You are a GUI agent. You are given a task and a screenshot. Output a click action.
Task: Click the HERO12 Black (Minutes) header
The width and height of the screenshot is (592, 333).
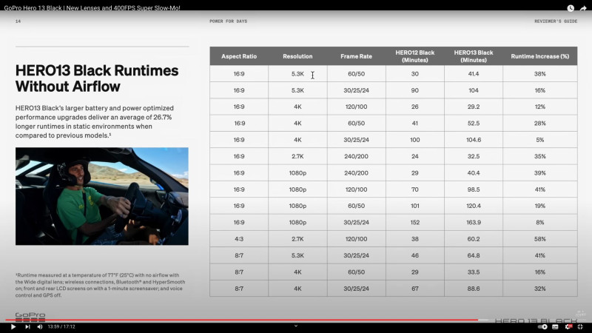pos(415,56)
